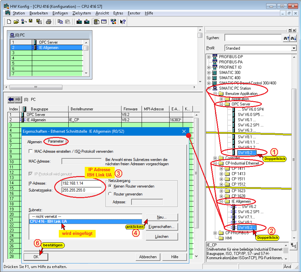Click the Download to module icon
This screenshot has width=301, height=272.
pos(79,21)
